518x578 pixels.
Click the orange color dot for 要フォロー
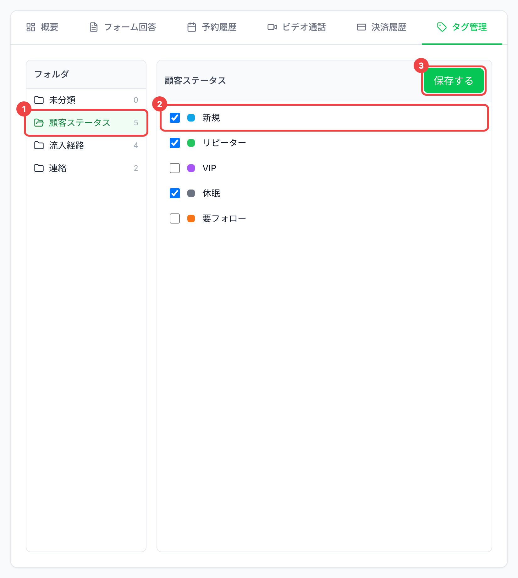tap(191, 218)
